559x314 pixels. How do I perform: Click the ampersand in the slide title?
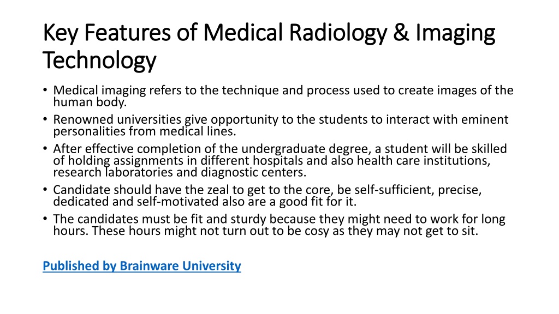(401, 32)
